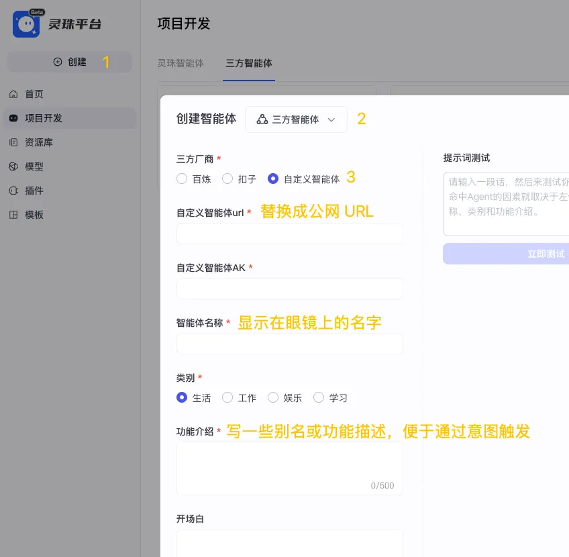569x557 pixels.
Task: Open the 三方智能体 type dropdown
Action: pyautogui.click(x=296, y=119)
